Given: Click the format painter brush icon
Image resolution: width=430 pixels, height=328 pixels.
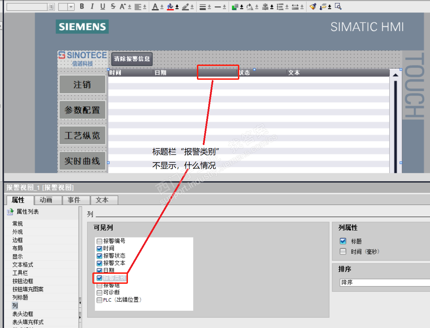Looking at the screenshot, I should point(313,6).
